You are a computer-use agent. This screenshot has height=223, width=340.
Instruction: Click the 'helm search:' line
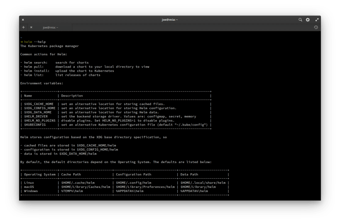tap(54, 63)
